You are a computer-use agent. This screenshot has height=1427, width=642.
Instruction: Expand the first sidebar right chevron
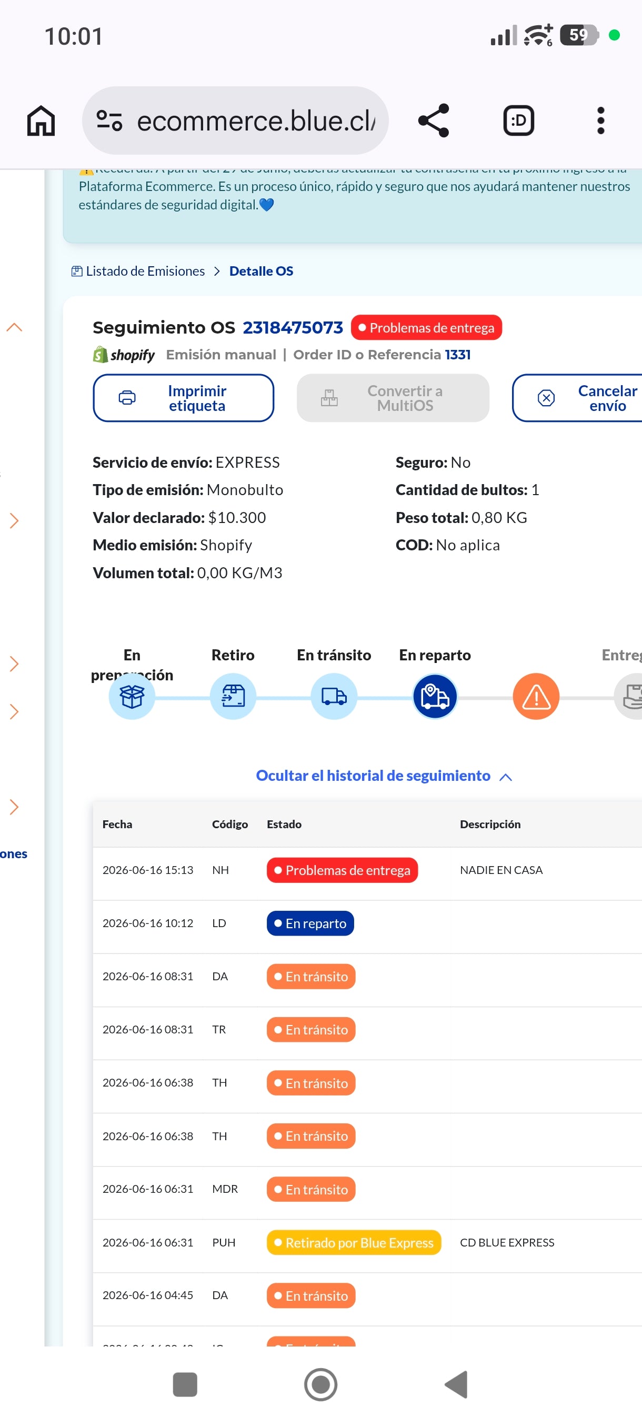[x=14, y=521]
